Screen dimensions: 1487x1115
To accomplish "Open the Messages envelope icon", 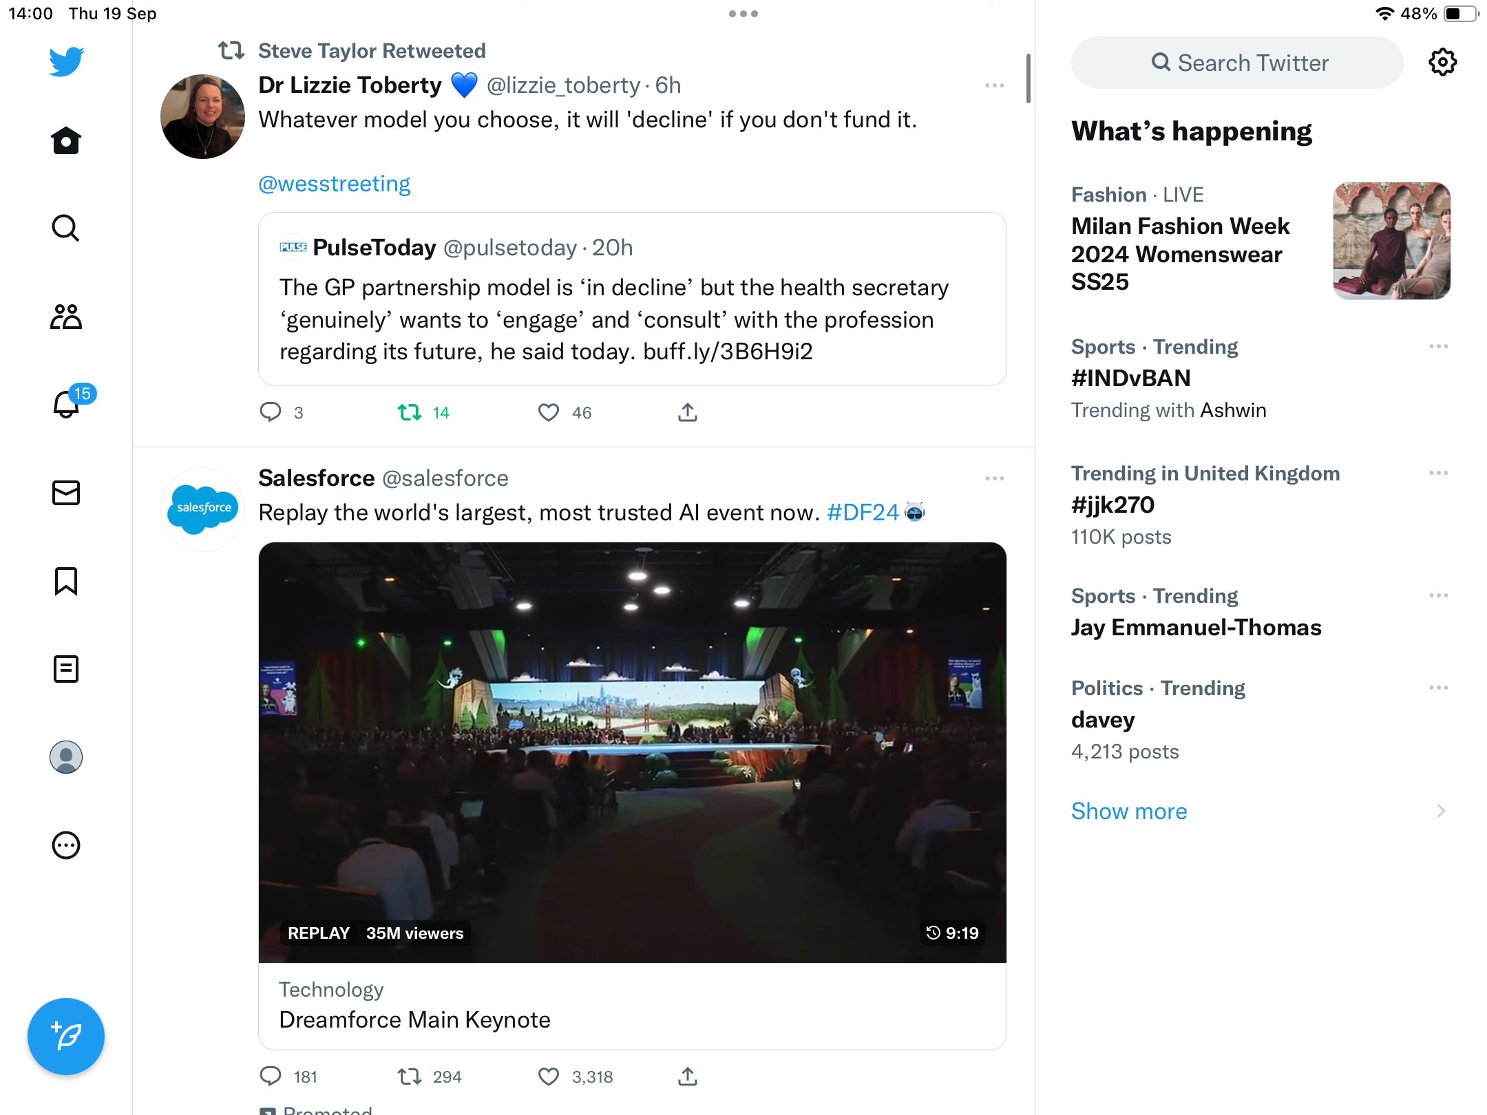I will (x=66, y=493).
